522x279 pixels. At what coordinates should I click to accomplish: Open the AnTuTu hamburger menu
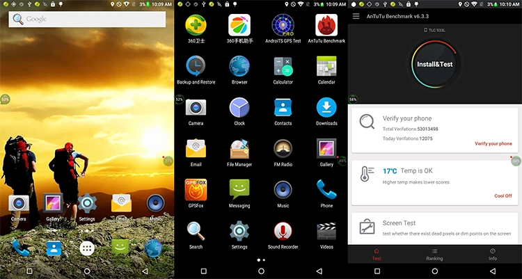(x=356, y=16)
